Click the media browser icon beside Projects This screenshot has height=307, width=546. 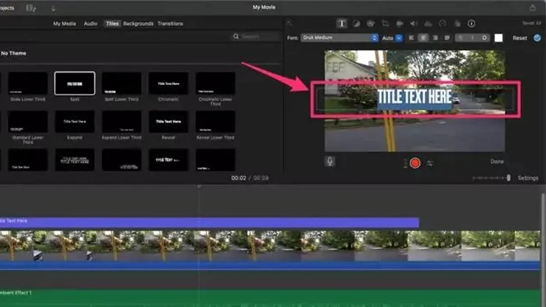[x=31, y=8]
